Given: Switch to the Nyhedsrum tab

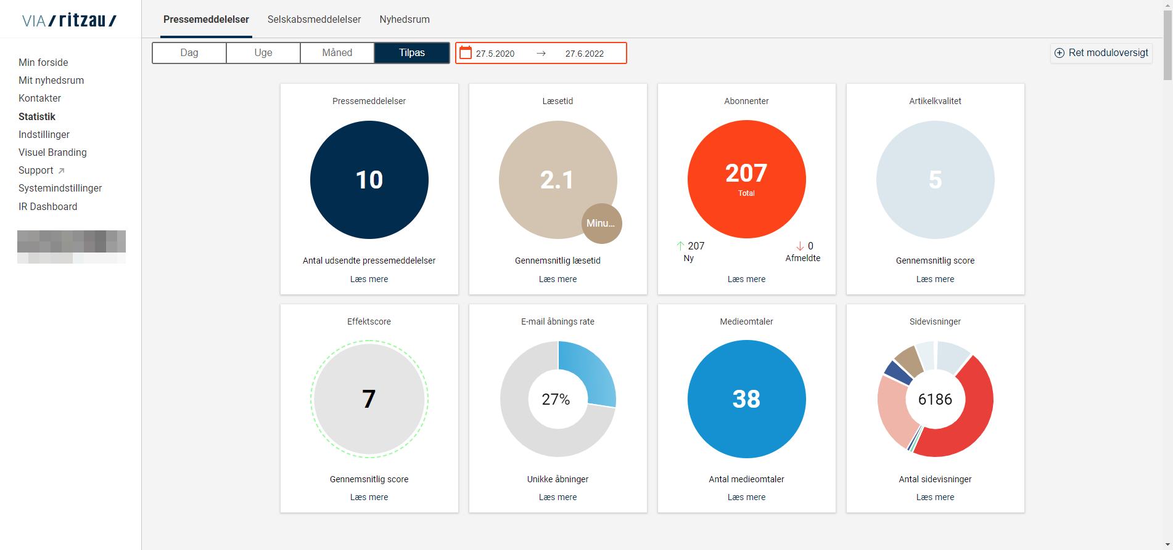Looking at the screenshot, I should (405, 20).
